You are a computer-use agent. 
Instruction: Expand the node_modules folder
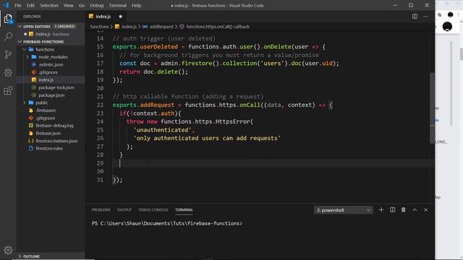point(27,57)
